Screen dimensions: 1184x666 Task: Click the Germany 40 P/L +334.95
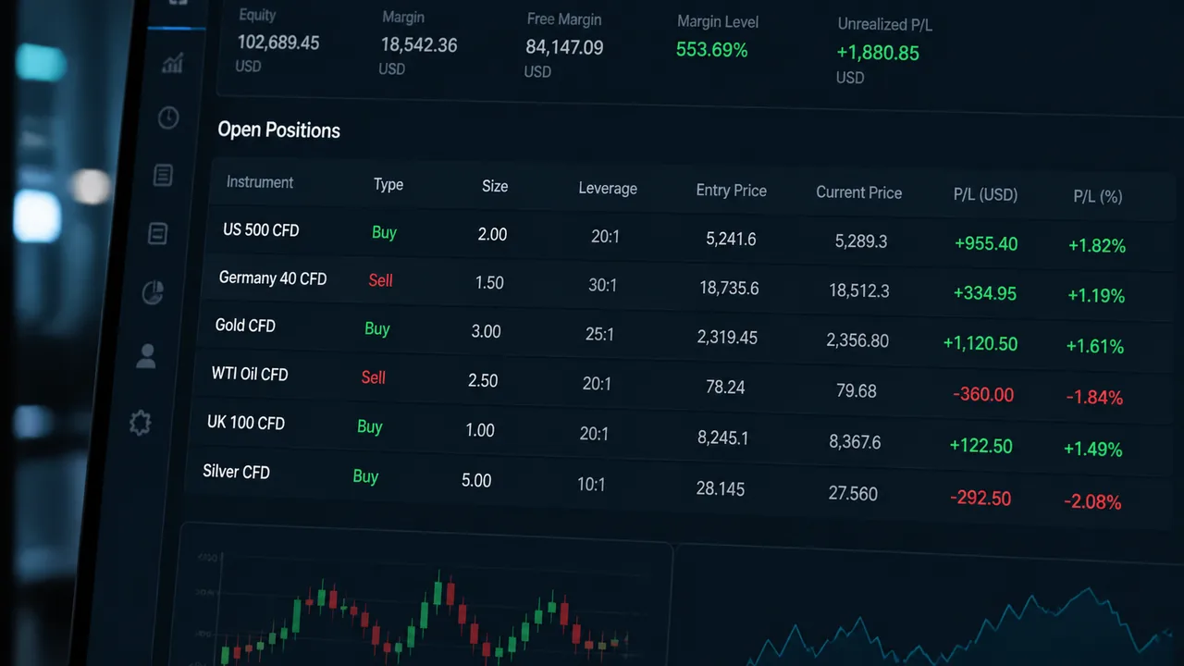pyautogui.click(x=985, y=293)
